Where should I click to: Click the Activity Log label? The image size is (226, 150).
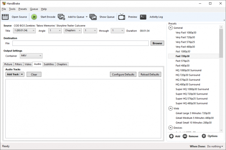(156, 17)
